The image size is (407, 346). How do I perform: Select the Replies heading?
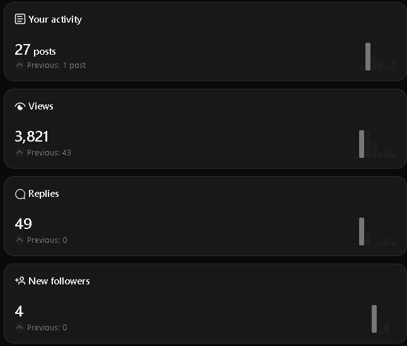43,194
